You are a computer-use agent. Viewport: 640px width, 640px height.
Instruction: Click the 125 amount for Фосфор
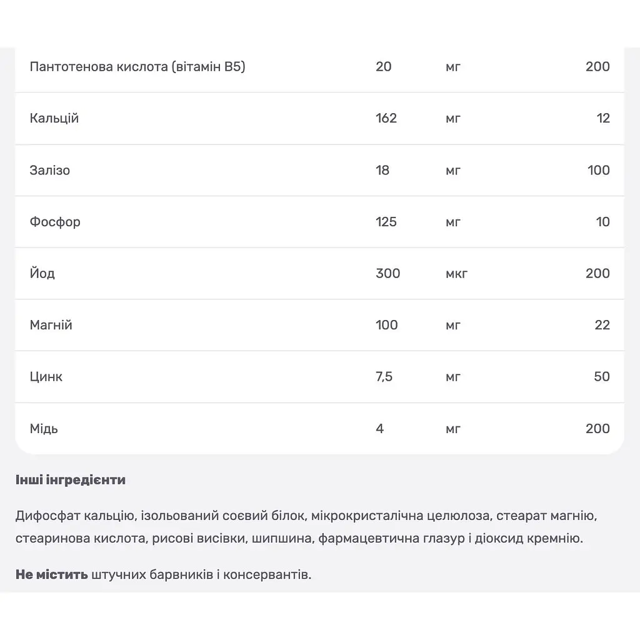point(386,222)
